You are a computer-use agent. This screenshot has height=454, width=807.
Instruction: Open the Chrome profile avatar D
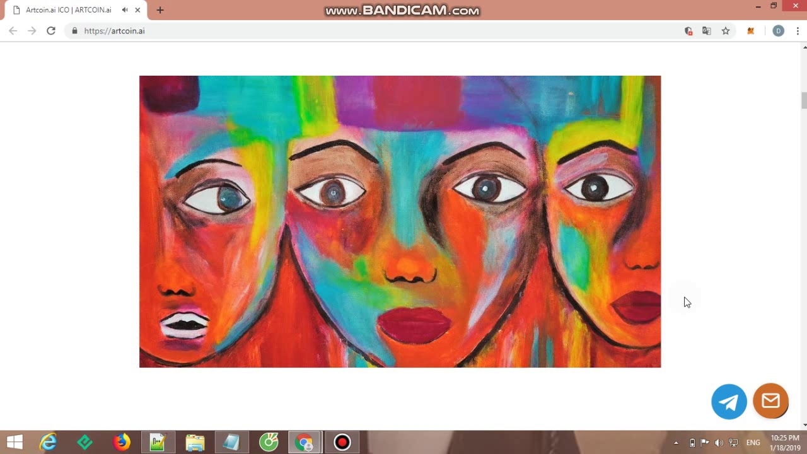[x=779, y=31]
